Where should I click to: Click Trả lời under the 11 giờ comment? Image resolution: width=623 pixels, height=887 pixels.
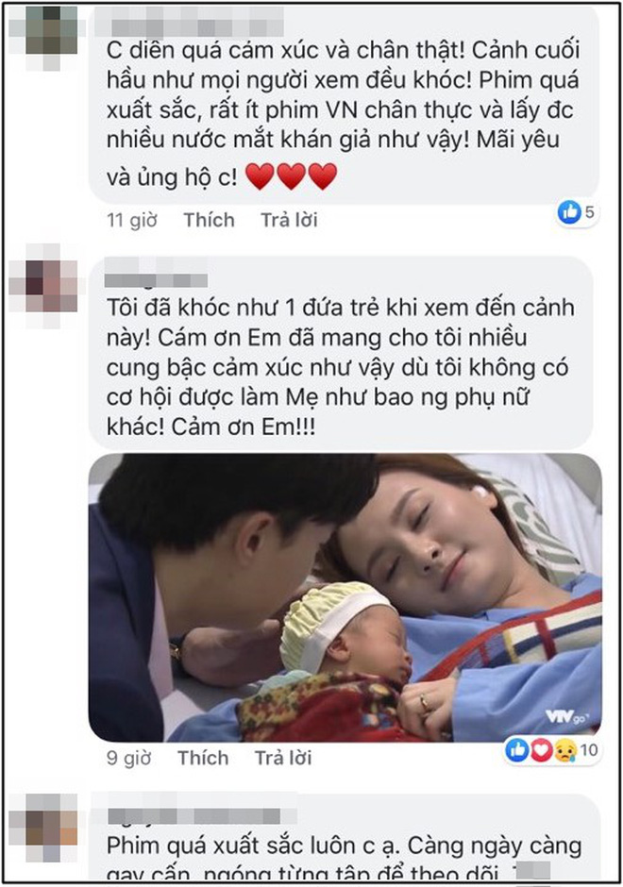[x=289, y=220]
